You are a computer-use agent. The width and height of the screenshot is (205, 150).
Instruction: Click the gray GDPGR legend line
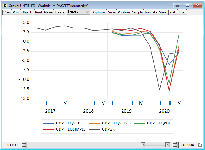[x=95, y=129]
